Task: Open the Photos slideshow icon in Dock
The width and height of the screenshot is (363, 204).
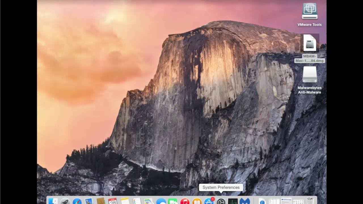Action: coord(149,201)
